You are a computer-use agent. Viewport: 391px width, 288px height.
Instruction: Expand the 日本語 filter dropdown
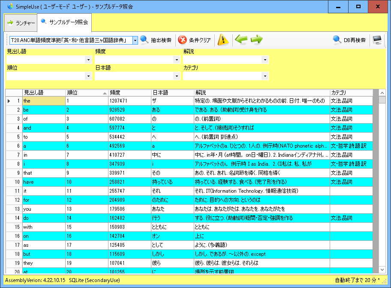click(177, 76)
